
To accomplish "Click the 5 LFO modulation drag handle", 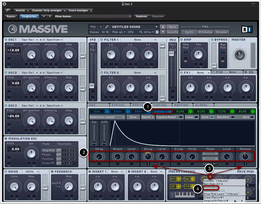I will [191, 111].
